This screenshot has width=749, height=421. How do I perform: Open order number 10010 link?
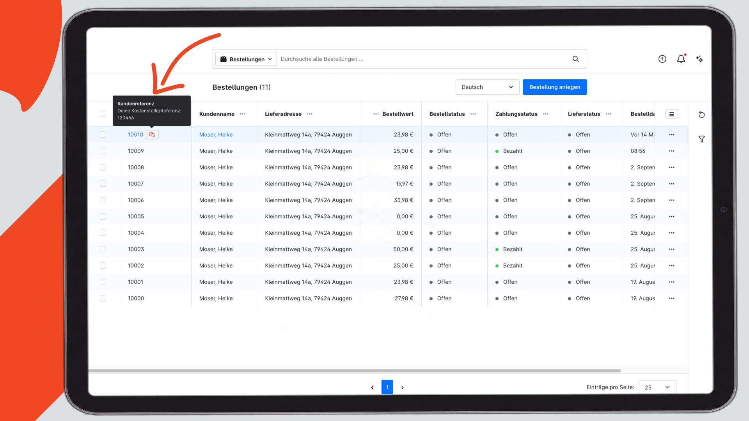click(135, 134)
